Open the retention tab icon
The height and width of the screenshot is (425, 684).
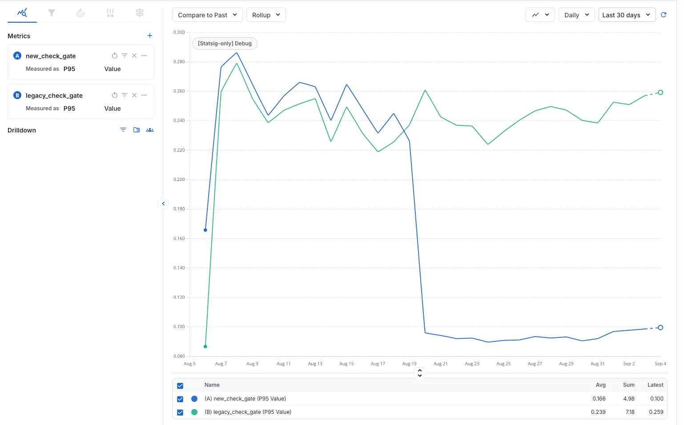point(80,13)
